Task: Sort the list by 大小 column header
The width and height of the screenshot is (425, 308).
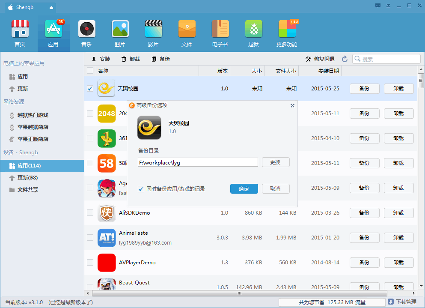Action: click(x=256, y=71)
